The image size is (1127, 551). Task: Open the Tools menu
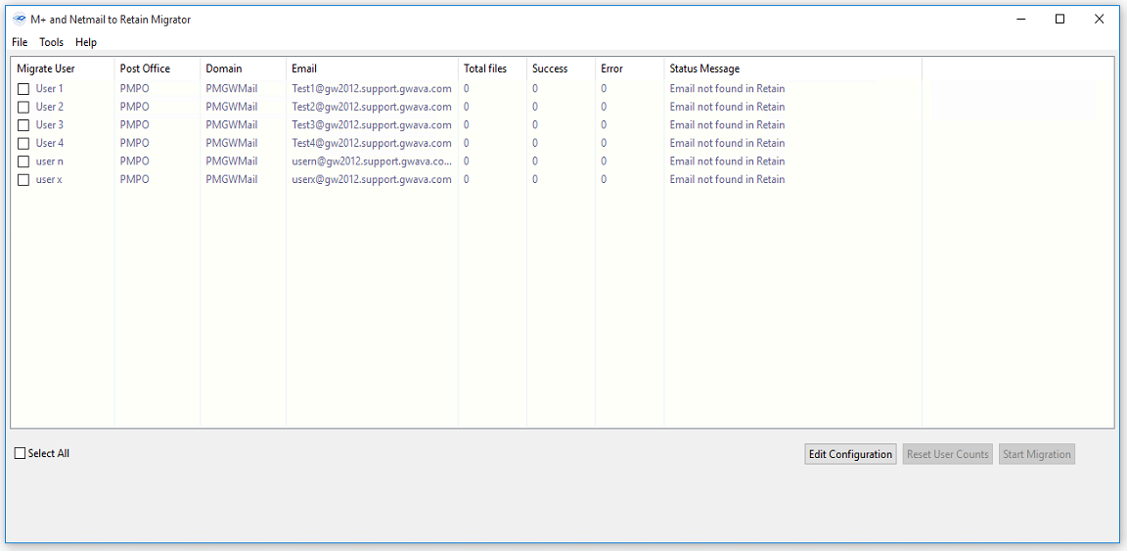point(51,42)
